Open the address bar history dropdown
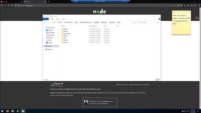201x113 pixels. click(132, 22)
